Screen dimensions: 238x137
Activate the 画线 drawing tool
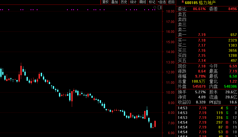tap(143, 2)
